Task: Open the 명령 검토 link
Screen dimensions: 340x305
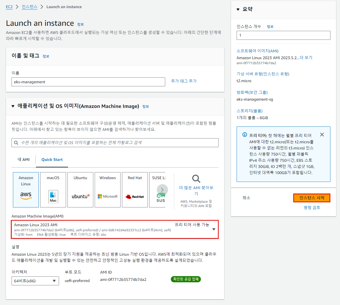Action: click(312, 208)
